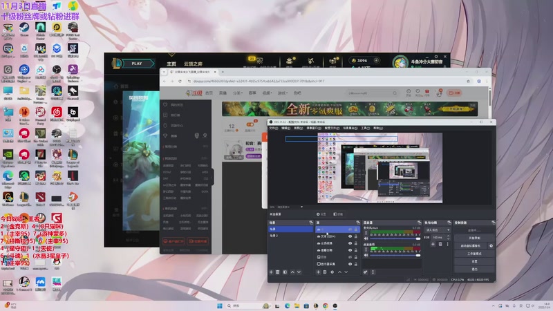Mute the 桌面音频 mixer channel
Viewport: 553px width, 311px height.
coord(366,255)
